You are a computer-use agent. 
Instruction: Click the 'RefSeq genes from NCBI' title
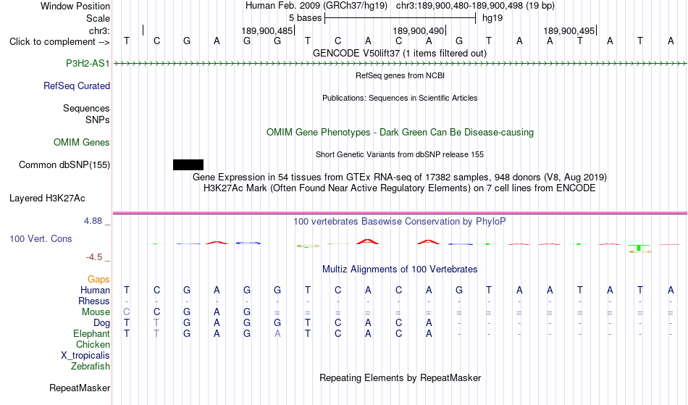(400, 75)
